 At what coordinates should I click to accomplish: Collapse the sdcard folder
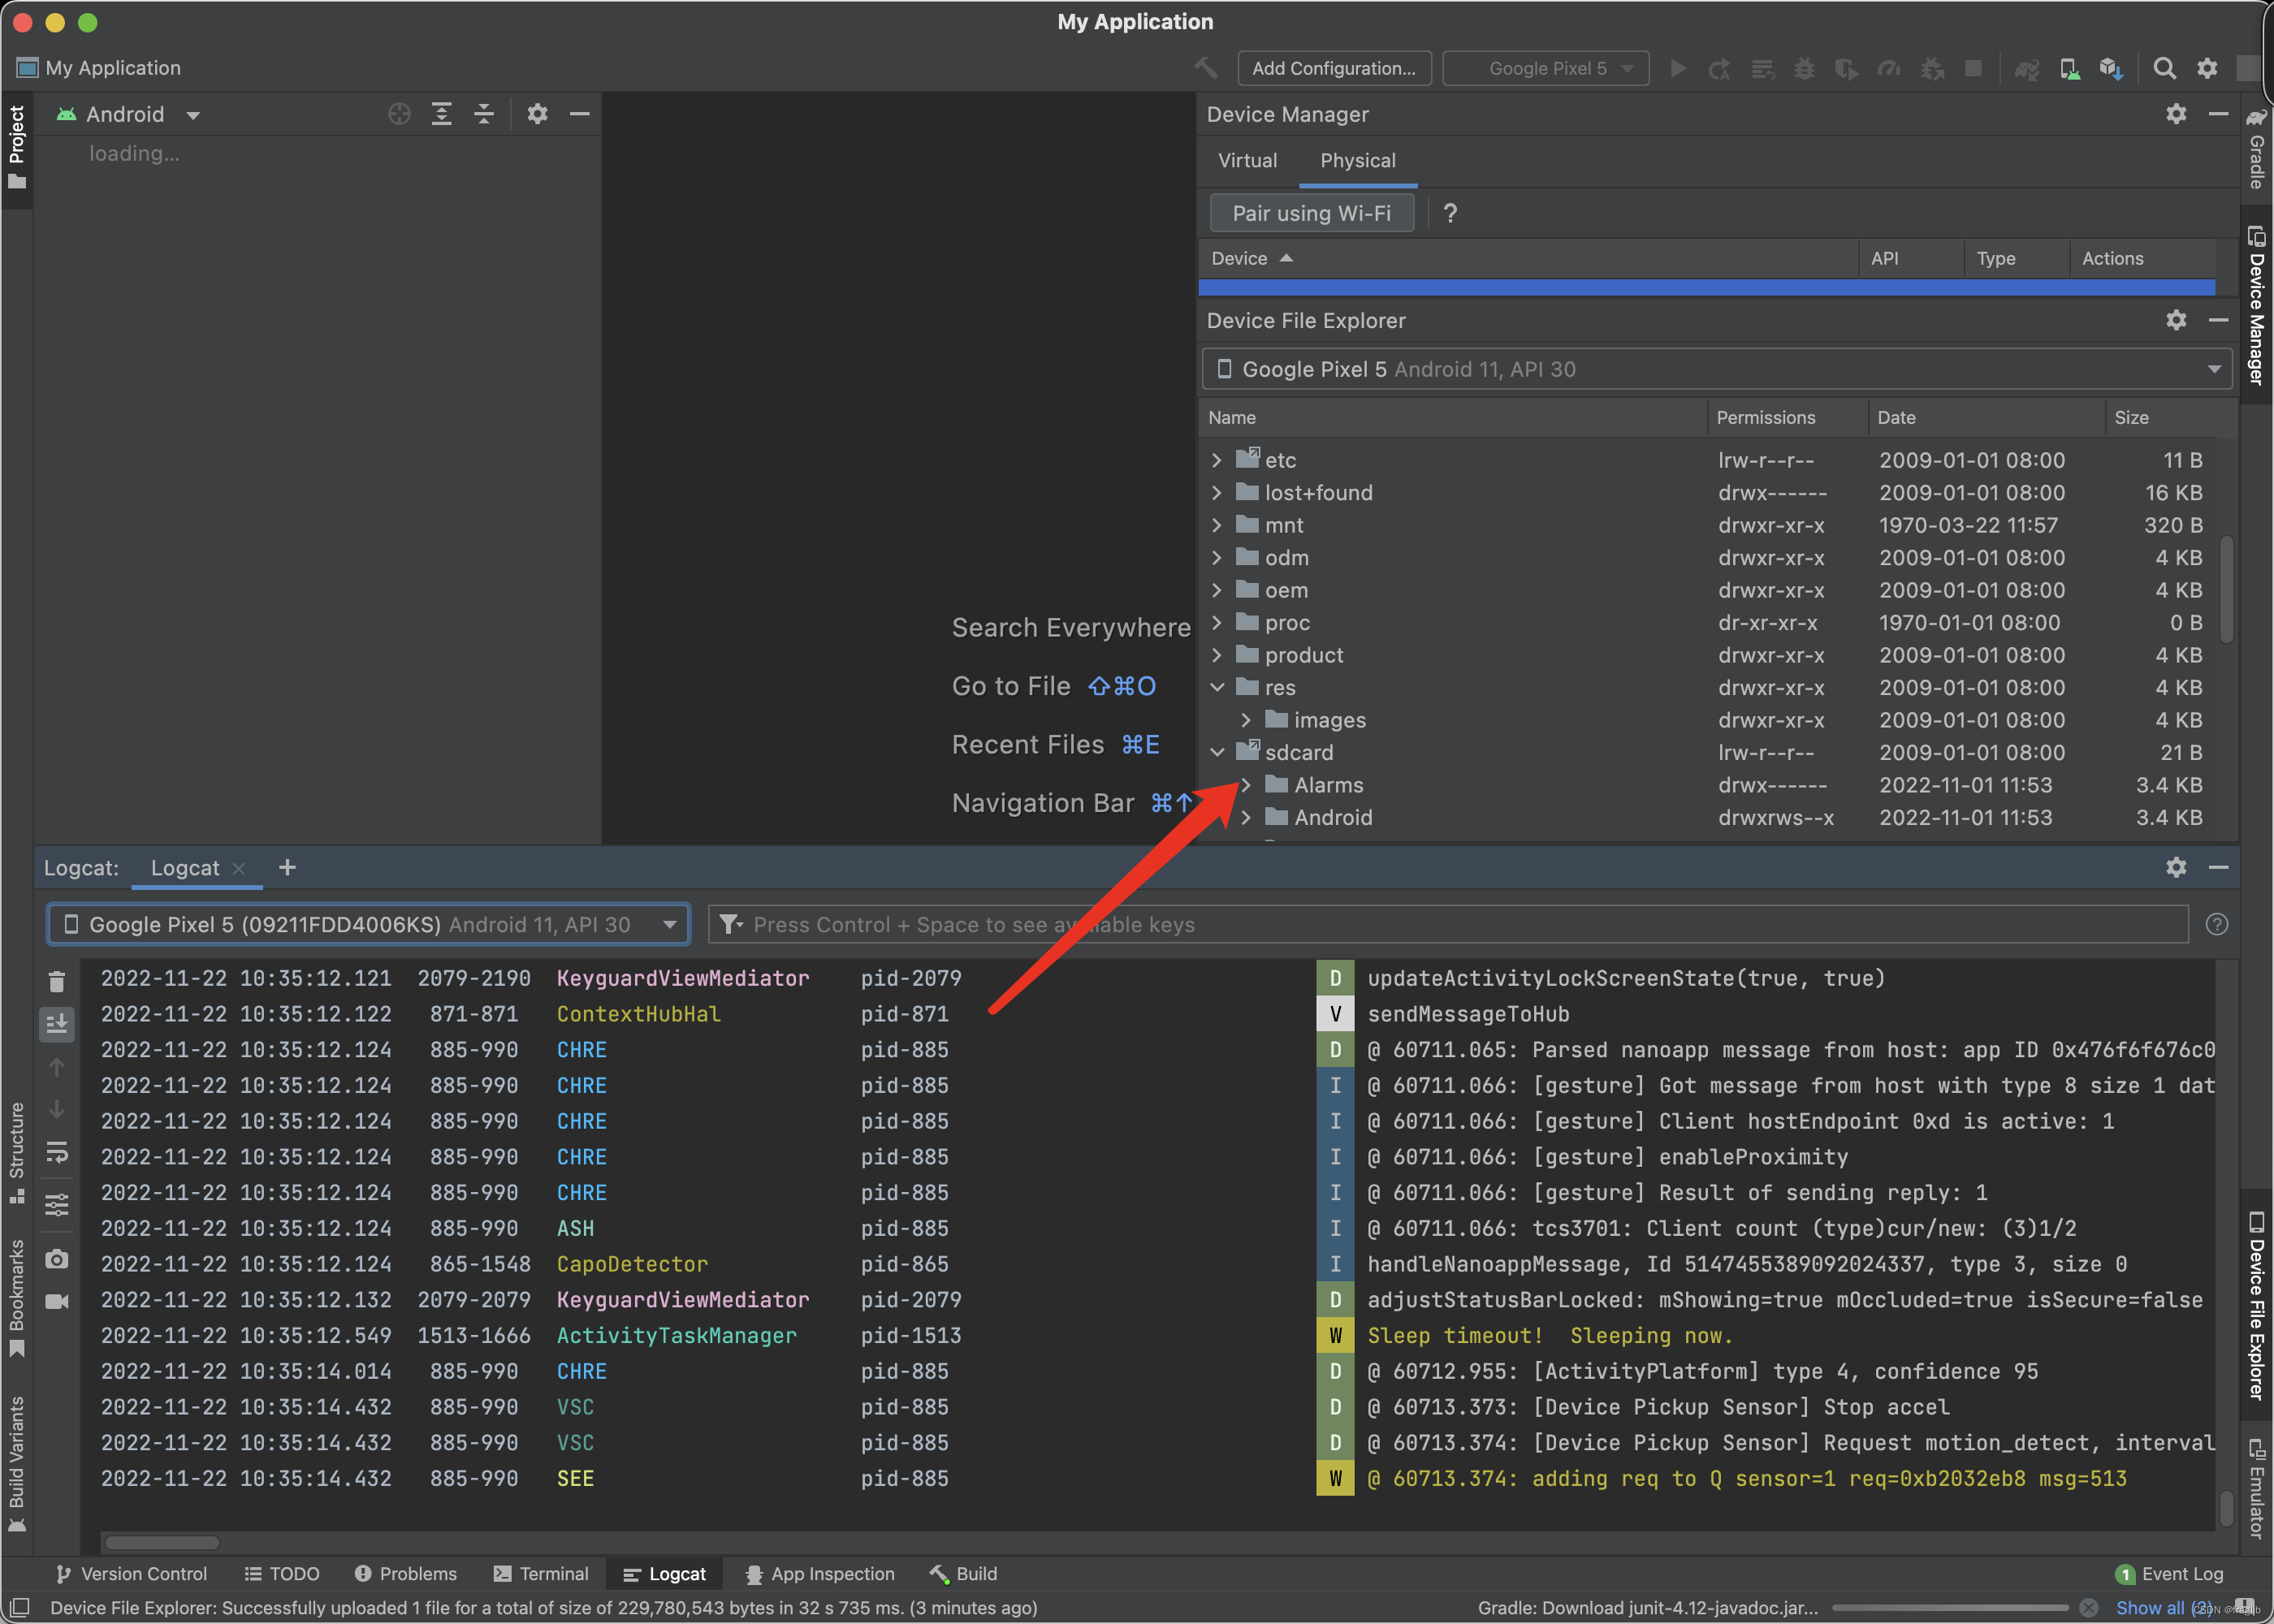click(1217, 752)
